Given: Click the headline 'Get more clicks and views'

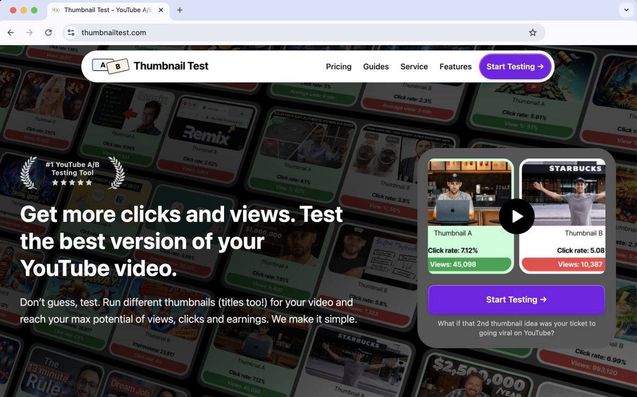Looking at the screenshot, I should (181, 242).
